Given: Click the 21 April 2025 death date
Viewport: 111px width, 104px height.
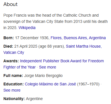Looking at the screenshot, I should (26, 46).
